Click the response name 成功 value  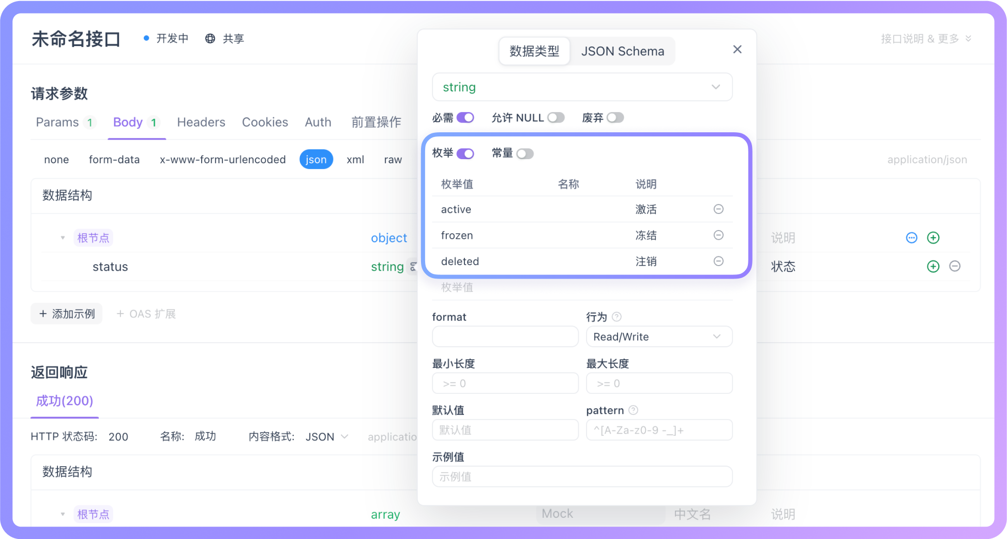pyautogui.click(x=205, y=437)
